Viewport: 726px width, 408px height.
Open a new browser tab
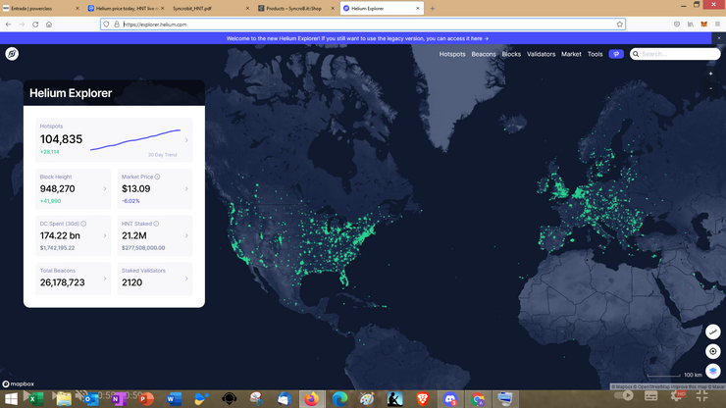[432, 8]
